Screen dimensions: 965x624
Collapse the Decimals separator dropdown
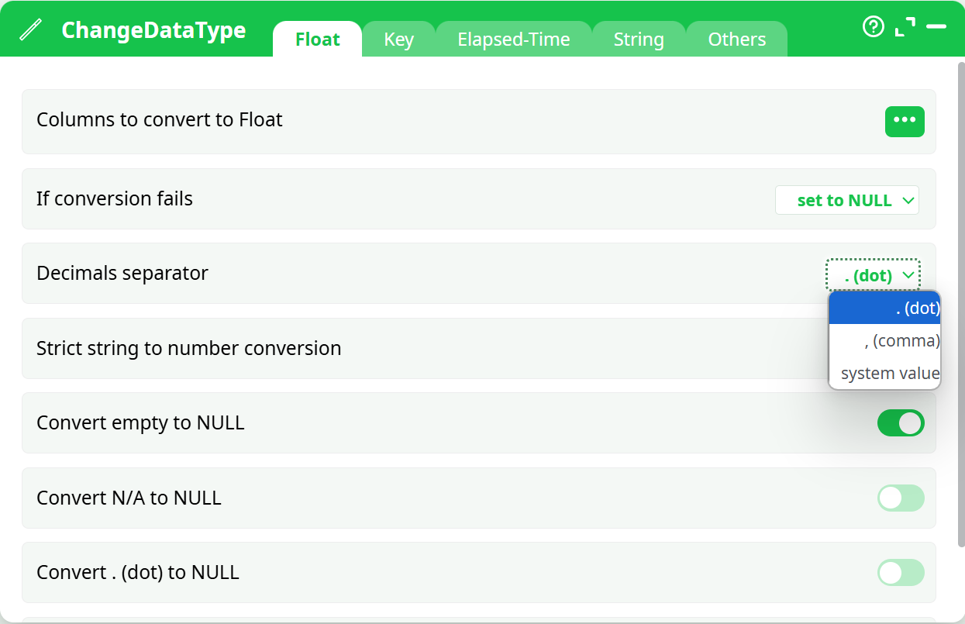[x=873, y=275]
